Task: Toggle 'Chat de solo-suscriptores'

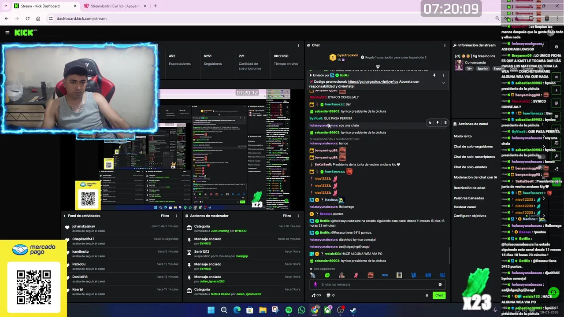Action: click(x=475, y=157)
